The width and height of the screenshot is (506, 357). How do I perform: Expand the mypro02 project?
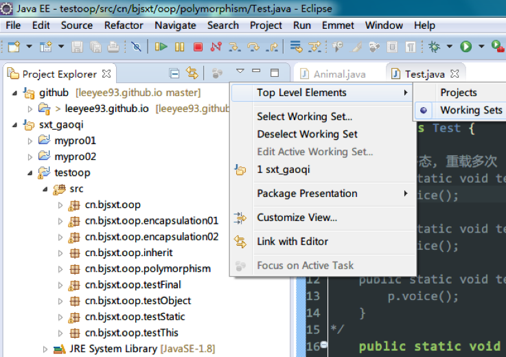tap(30, 157)
